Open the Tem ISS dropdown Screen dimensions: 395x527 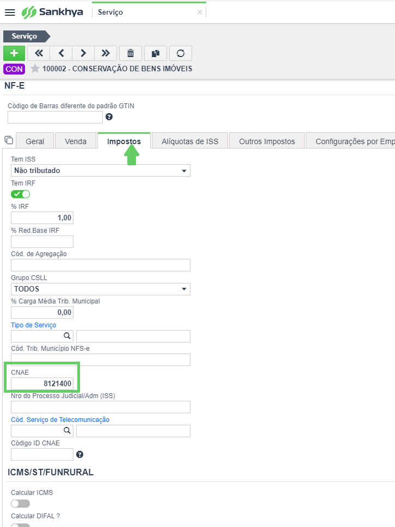pyautogui.click(x=101, y=170)
